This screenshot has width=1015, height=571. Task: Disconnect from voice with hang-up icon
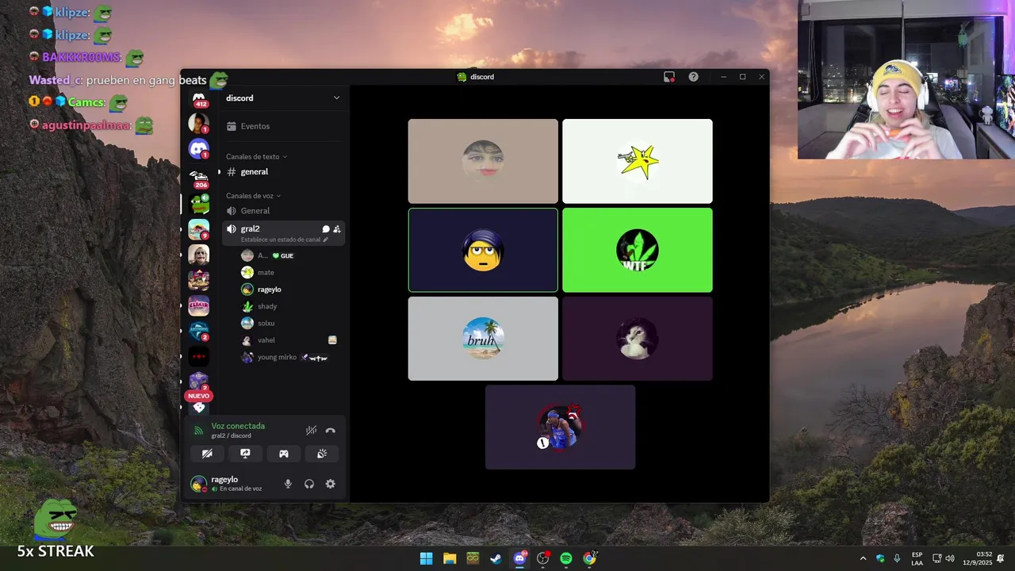tap(331, 431)
